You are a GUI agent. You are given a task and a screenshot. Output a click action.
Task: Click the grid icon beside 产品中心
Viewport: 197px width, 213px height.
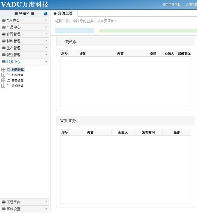(4, 27)
